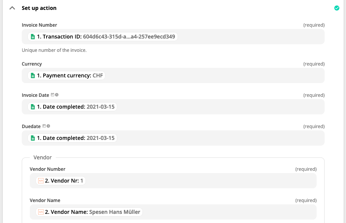The height and width of the screenshot is (223, 346).
Task: Click inside the Invoice Number input field
Action: (x=173, y=37)
